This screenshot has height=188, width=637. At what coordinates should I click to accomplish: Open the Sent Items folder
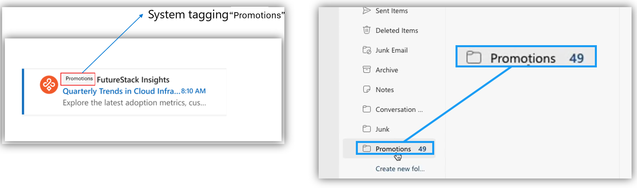click(x=391, y=11)
